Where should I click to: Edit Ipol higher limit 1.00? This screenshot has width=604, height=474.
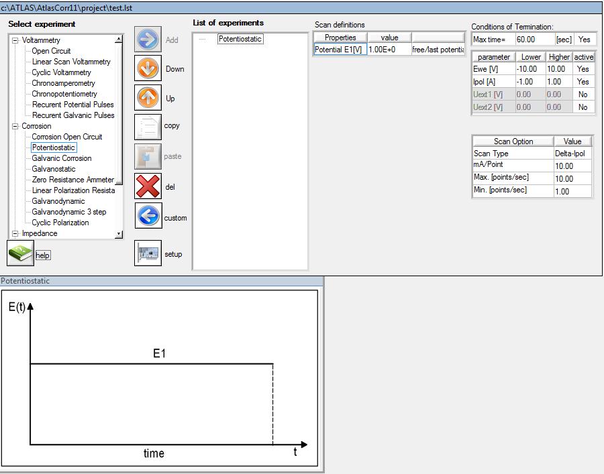559,82
